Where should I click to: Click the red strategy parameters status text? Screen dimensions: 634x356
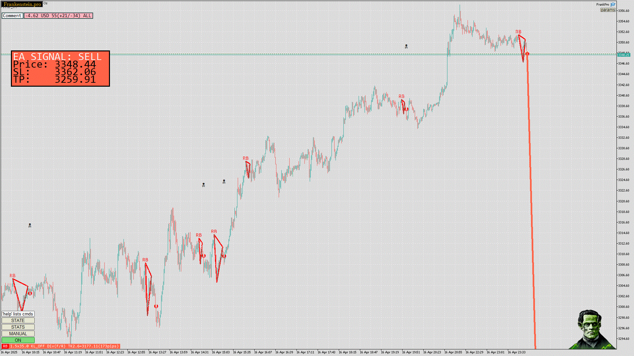[x=64, y=346]
